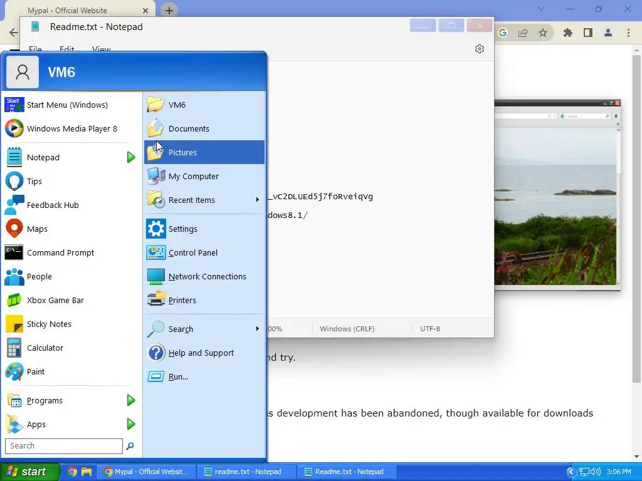Screen dimensions: 642x481
Task: Open Help and Support
Action: 204,353
